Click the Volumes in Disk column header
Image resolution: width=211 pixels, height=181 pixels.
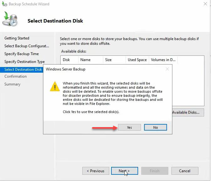(x=163, y=60)
